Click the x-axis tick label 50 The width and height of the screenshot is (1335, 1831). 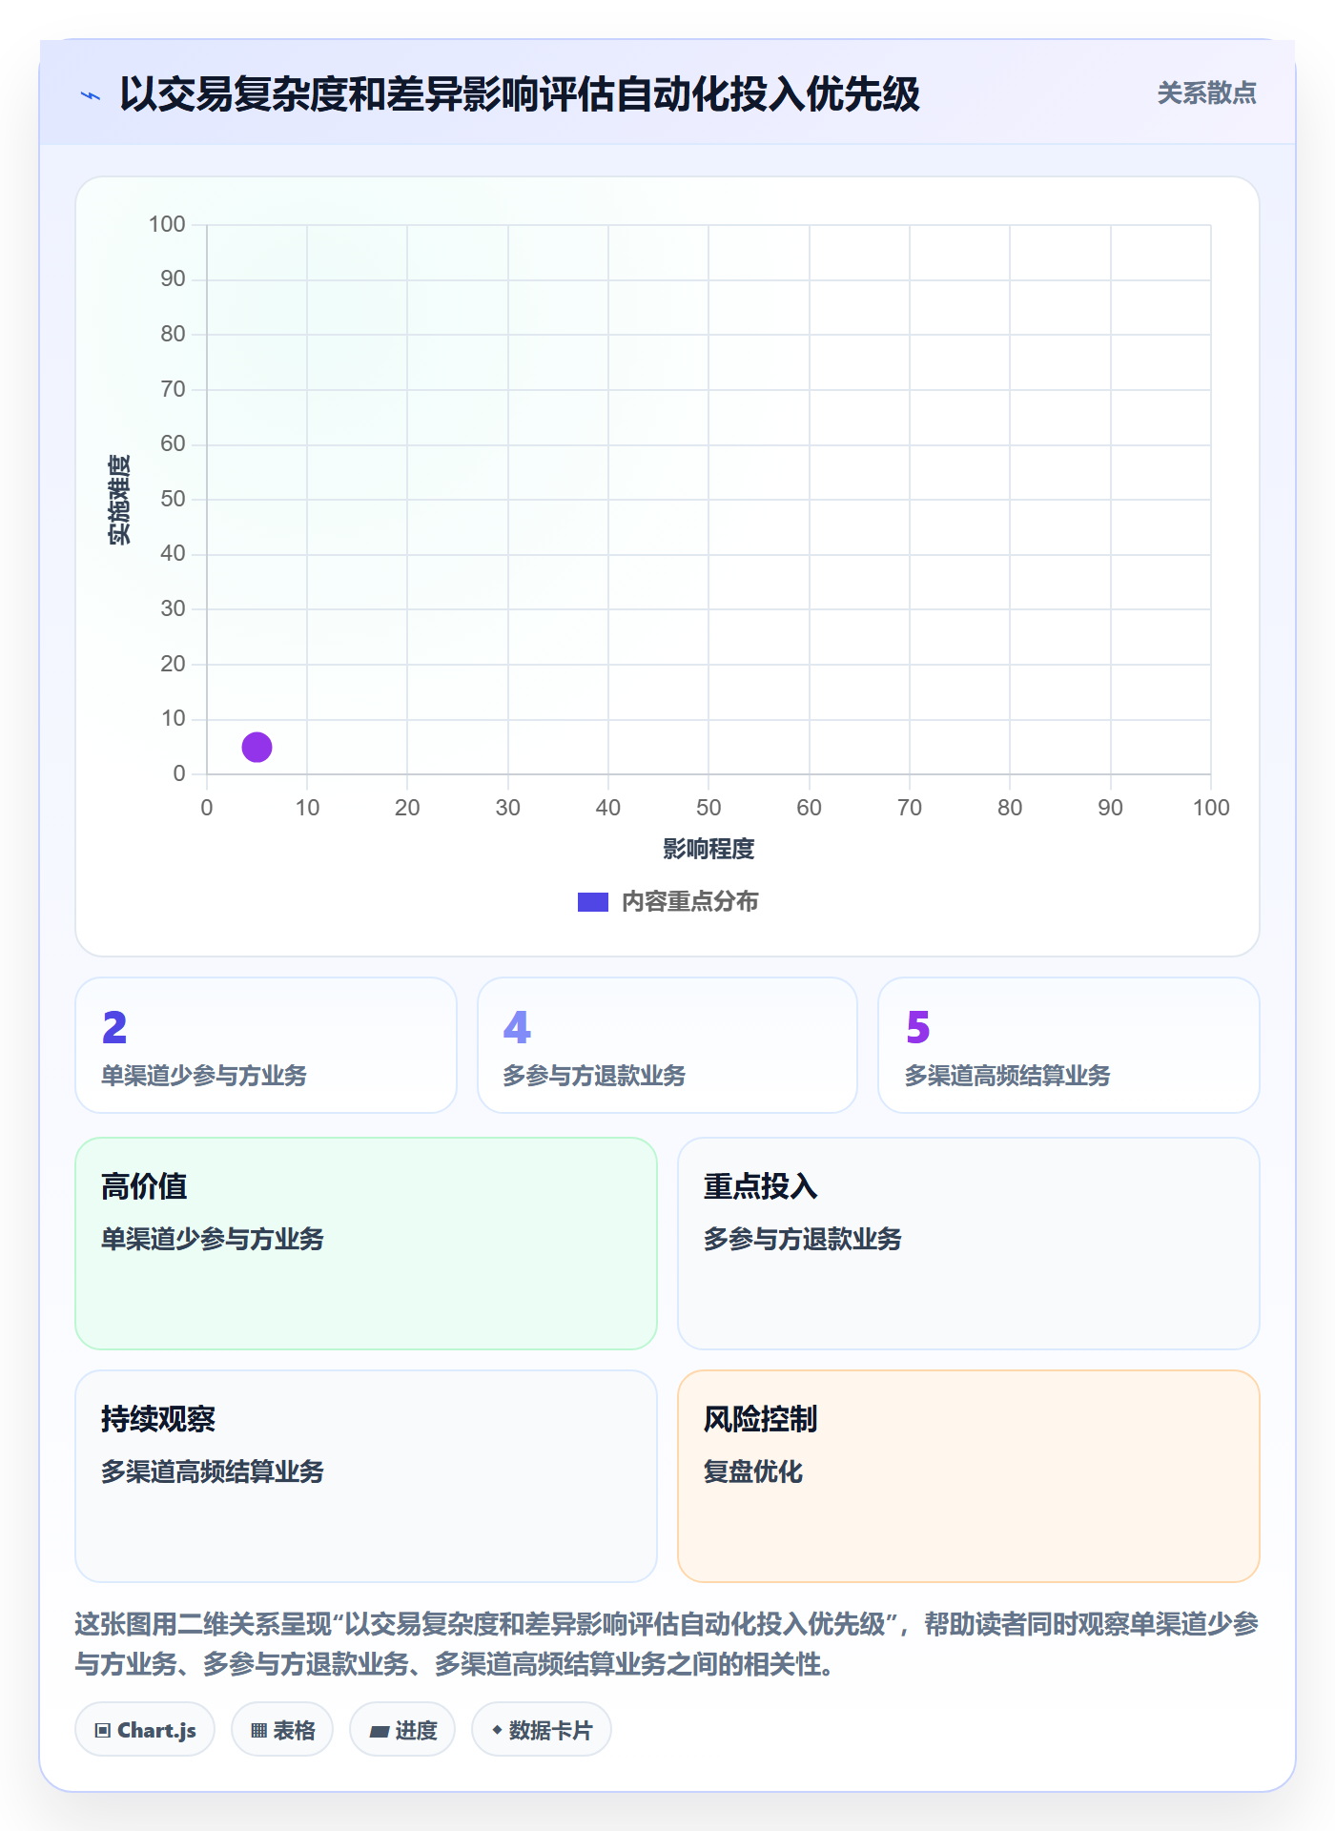(x=709, y=808)
